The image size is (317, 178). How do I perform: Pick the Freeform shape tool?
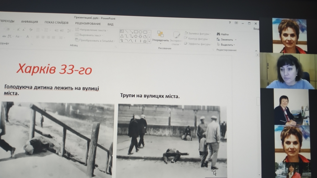point(145,37)
